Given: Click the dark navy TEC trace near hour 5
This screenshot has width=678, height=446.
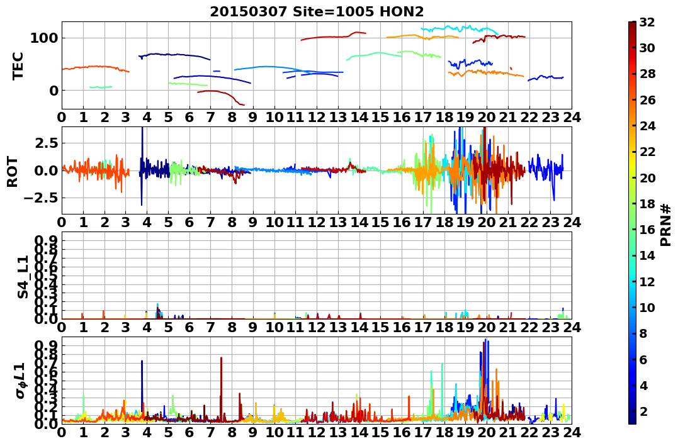Looking at the screenshot, I should (175, 55).
